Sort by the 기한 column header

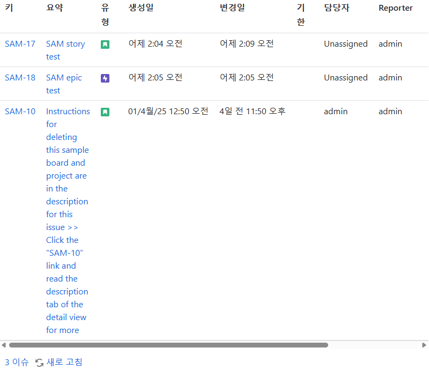point(301,14)
